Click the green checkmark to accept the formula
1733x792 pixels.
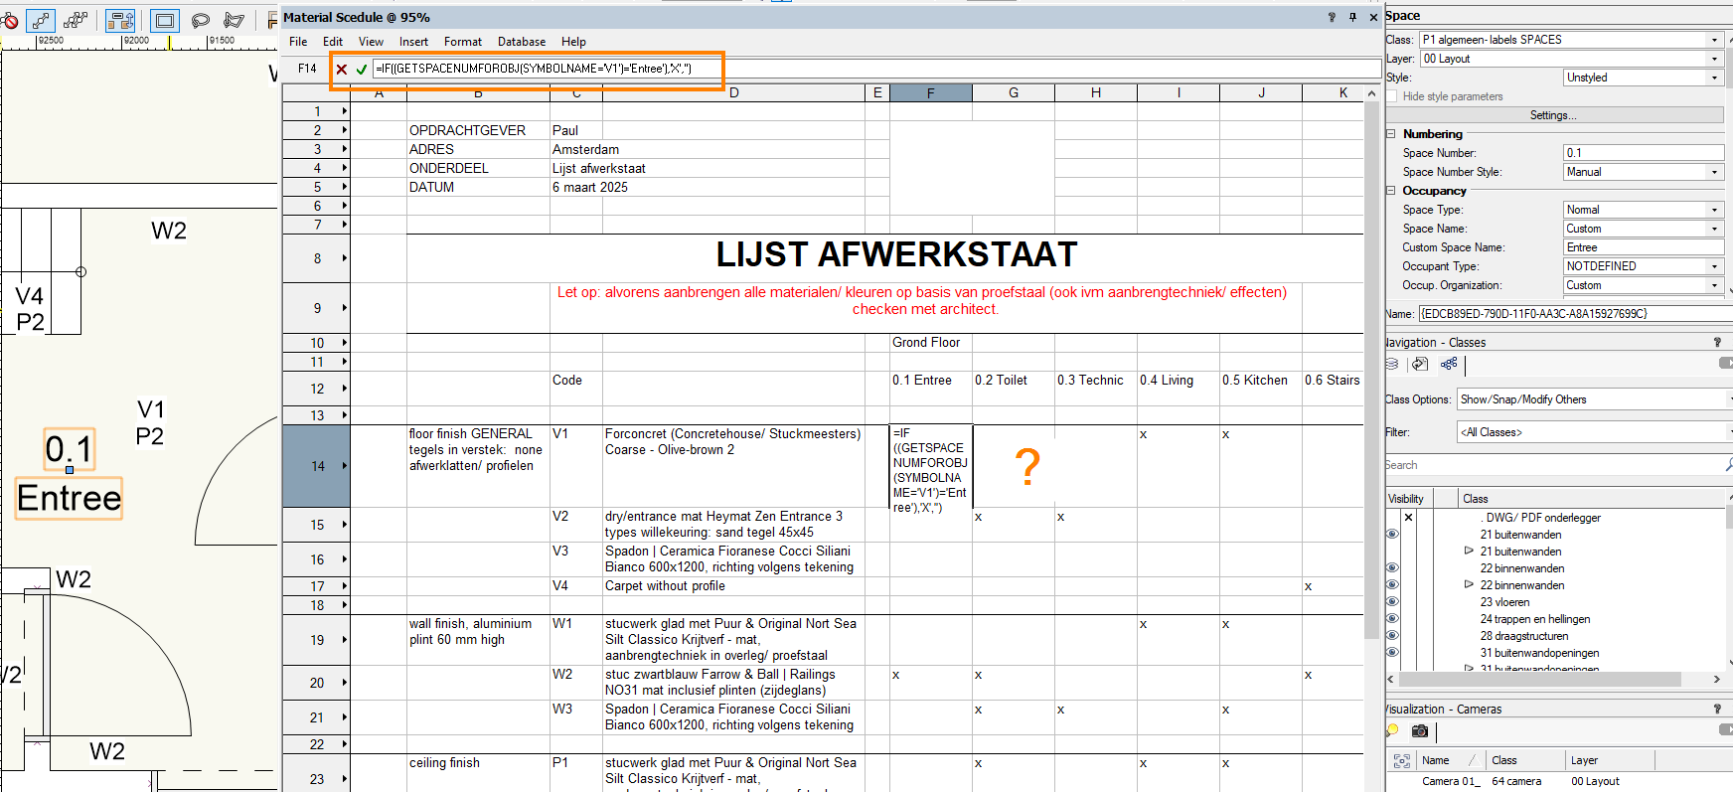[x=362, y=70]
